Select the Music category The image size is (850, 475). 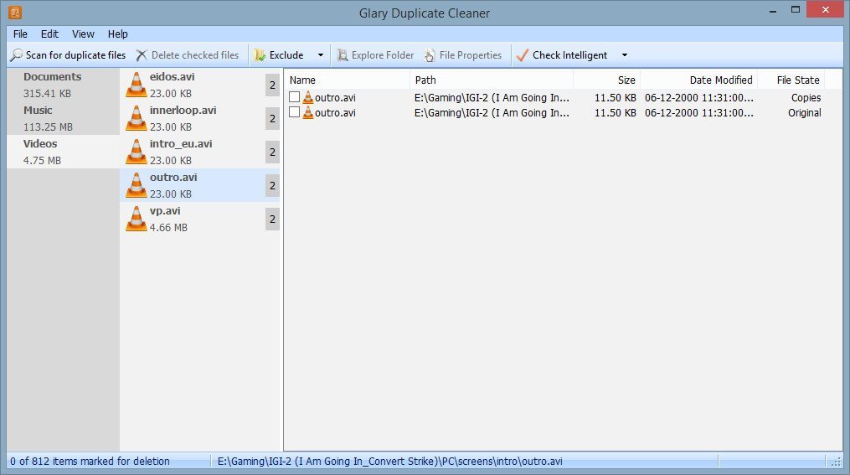(64, 118)
